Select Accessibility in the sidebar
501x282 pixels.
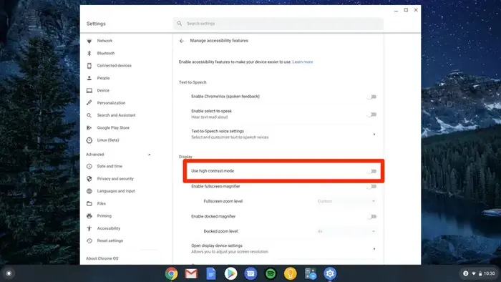click(109, 228)
